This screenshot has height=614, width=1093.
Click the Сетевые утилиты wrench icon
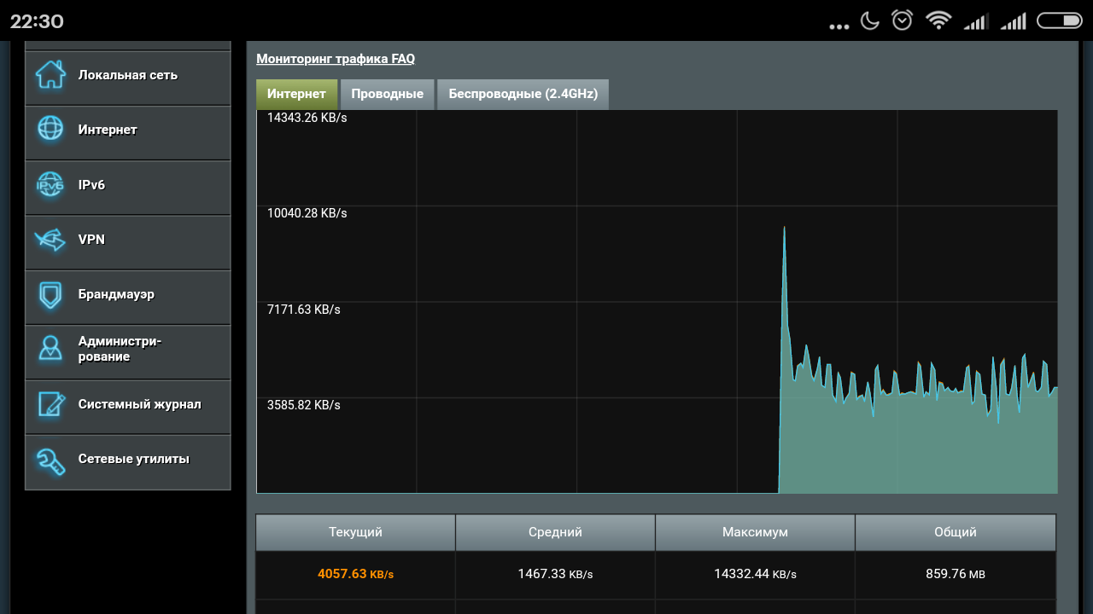50,460
